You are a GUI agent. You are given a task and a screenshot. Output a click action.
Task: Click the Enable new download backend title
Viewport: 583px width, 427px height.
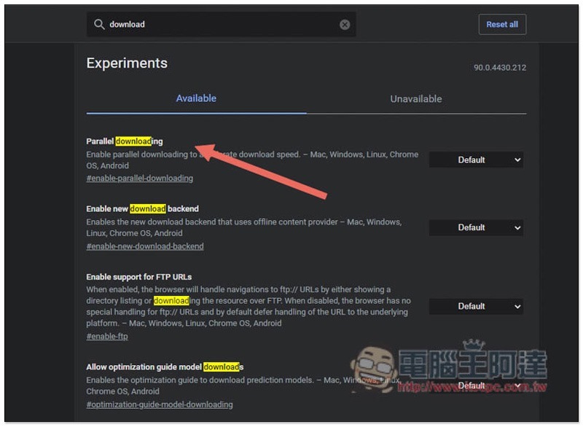click(142, 209)
